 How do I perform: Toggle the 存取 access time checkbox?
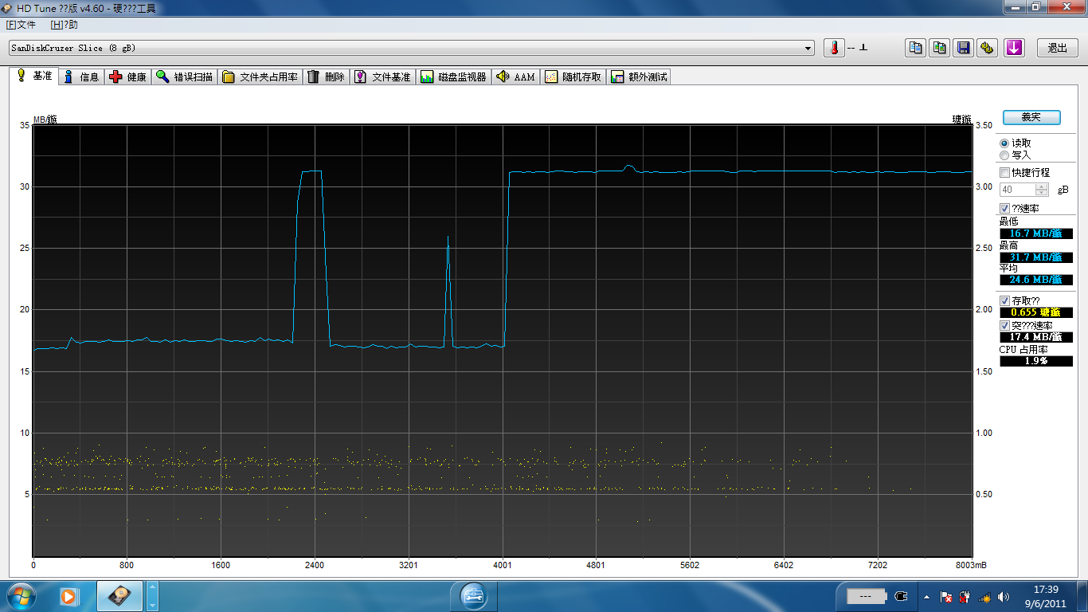pos(1004,300)
